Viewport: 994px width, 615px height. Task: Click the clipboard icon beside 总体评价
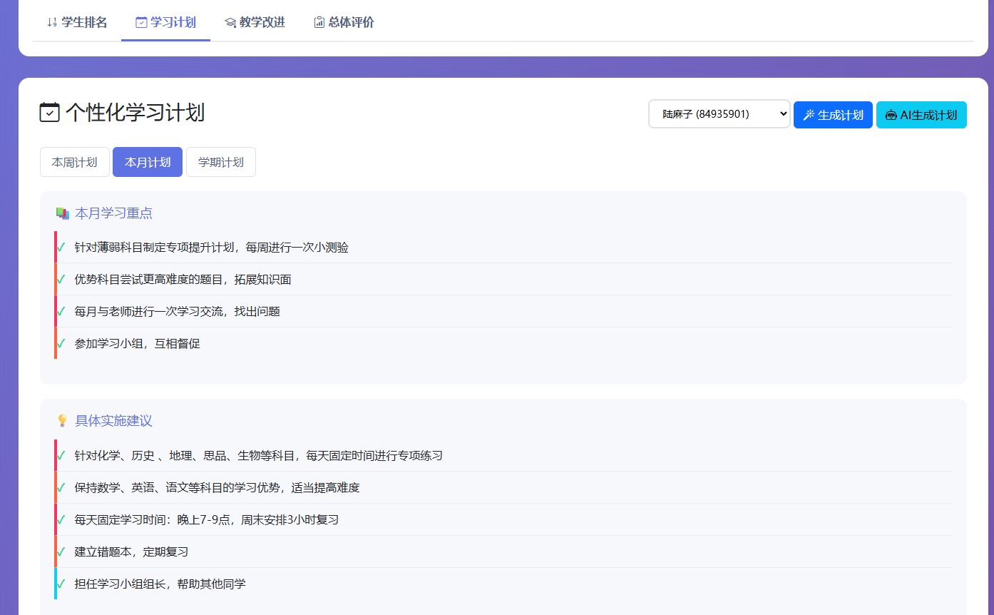pos(319,22)
